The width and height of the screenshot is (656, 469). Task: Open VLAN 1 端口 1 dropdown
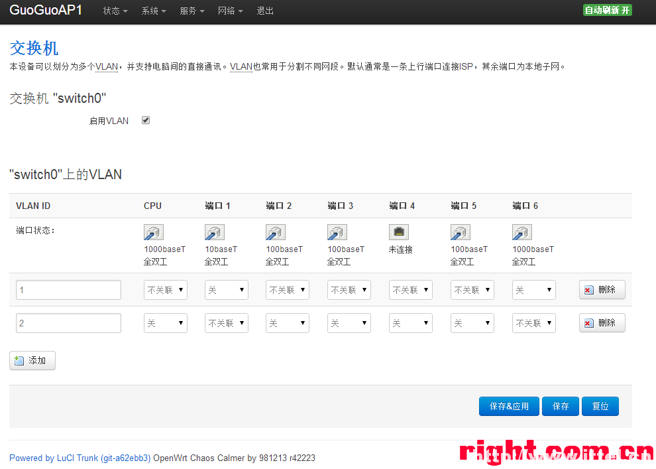pyautogui.click(x=227, y=290)
